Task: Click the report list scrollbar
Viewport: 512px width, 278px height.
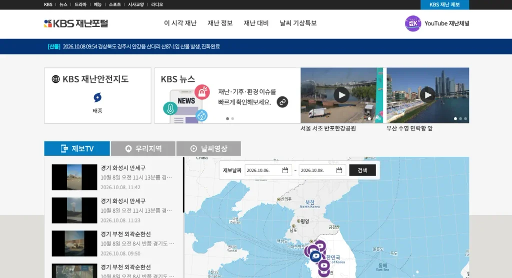Action: point(183,185)
